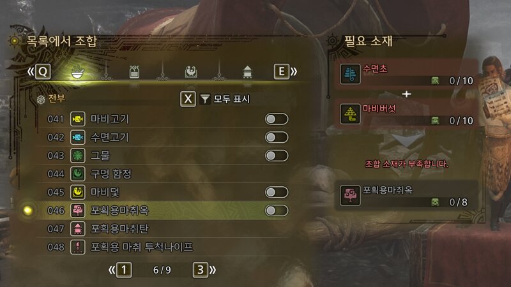Click the 수면초 material icon

click(x=350, y=74)
